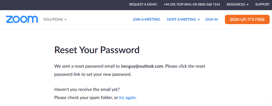Click the Sign In link
Image resolution: width=272 pixels, height=106 pixels.
point(211,19)
